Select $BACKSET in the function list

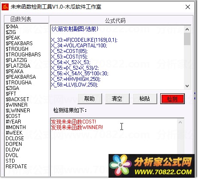17,99
